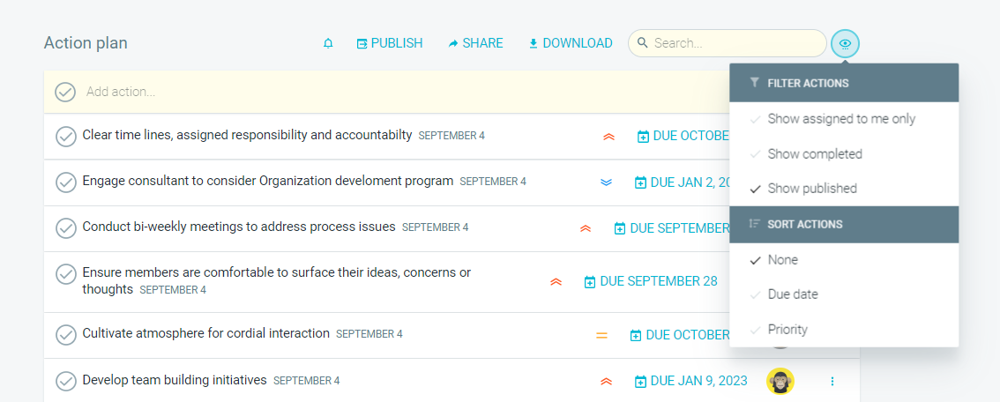Screen dimensions: 1000x402
Task: Click the monkey avatar on 'Develop team building'
Action: coord(780,381)
